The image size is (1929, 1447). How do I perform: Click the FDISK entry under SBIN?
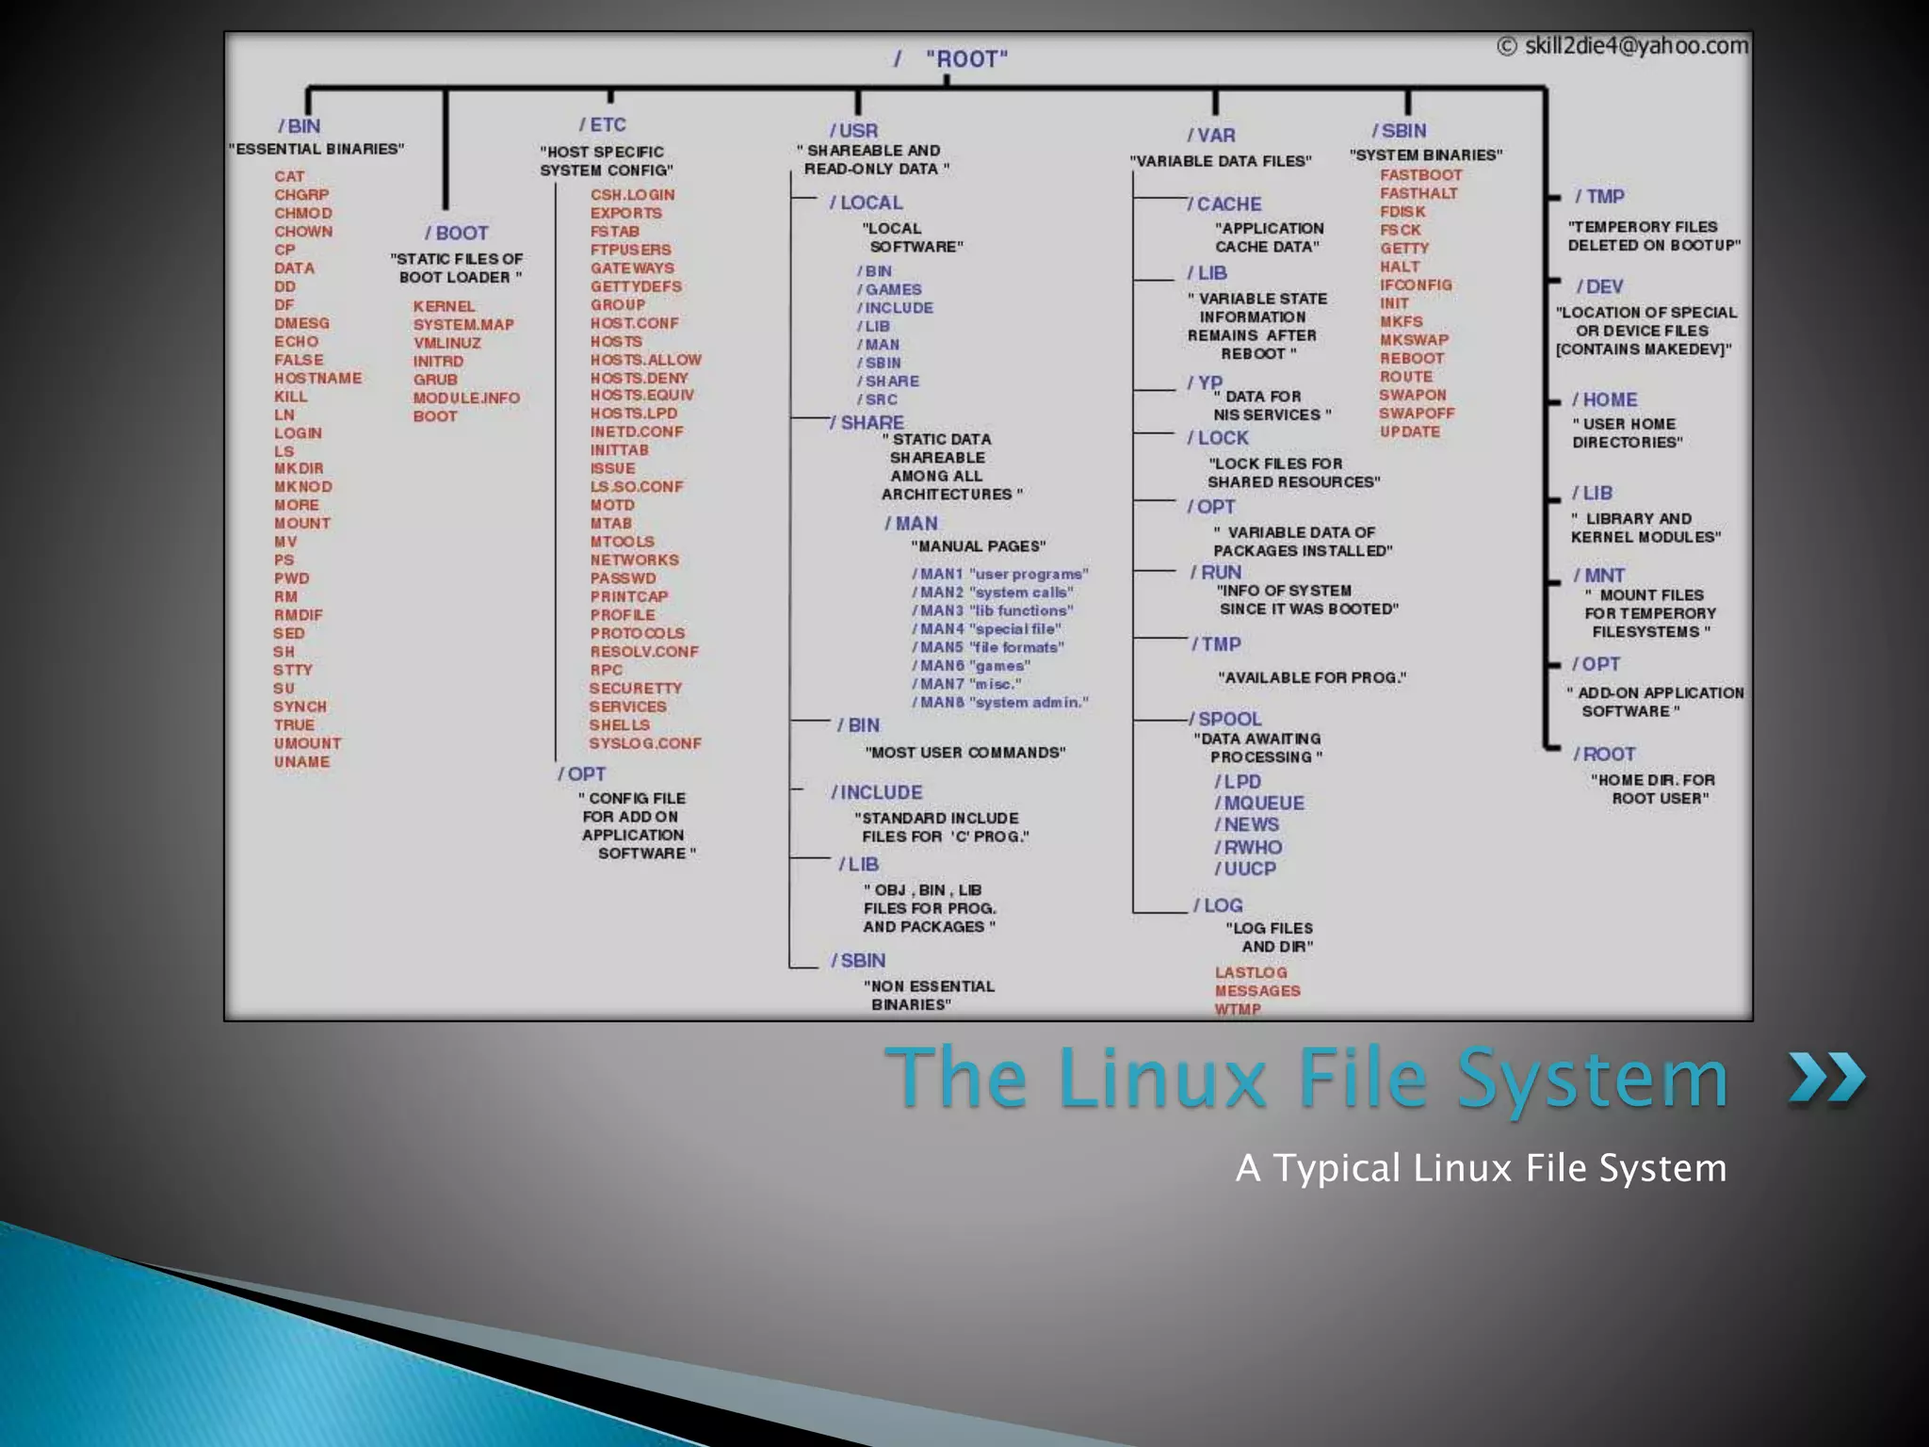coord(1403,212)
